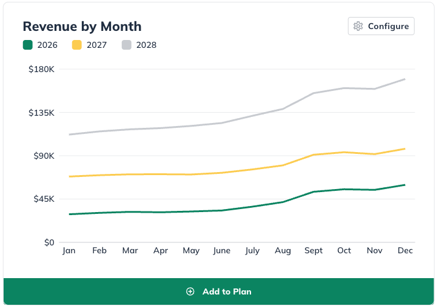Click the green 2026 line at August
436x306 pixels.
click(283, 202)
